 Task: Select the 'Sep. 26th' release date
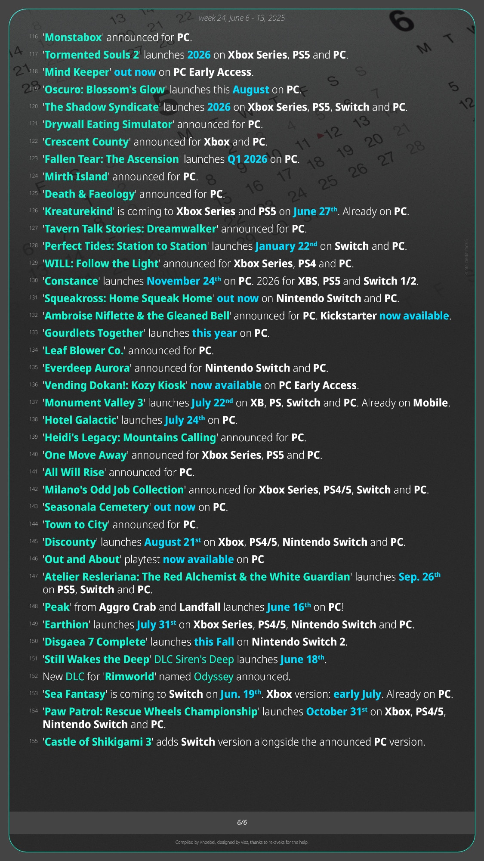pyautogui.click(x=419, y=576)
